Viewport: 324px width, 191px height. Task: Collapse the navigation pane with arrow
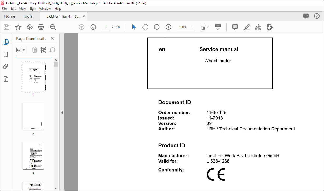point(62,112)
